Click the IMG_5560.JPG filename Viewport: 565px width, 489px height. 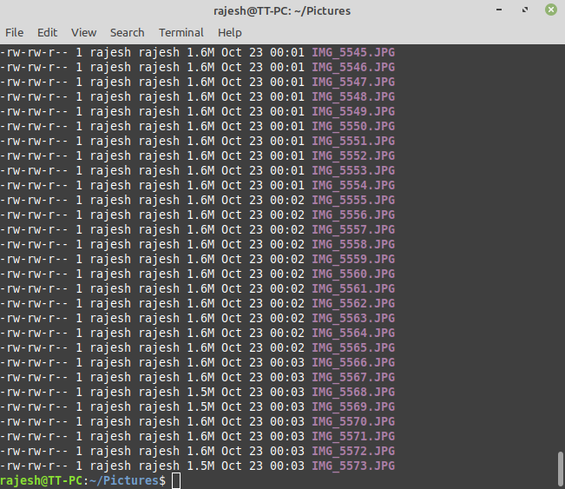pyautogui.click(x=353, y=274)
